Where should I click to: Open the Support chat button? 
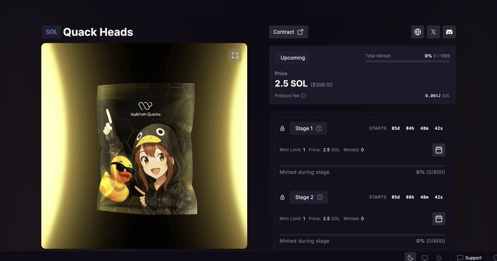(469, 258)
